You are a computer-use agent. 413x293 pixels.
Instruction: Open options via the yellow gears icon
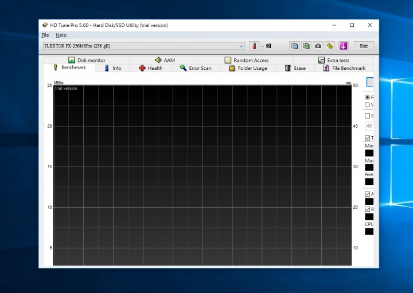(x=330, y=46)
